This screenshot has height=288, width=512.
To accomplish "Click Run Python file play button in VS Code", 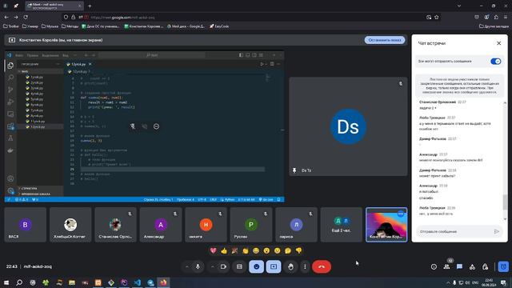I will pos(262,64).
